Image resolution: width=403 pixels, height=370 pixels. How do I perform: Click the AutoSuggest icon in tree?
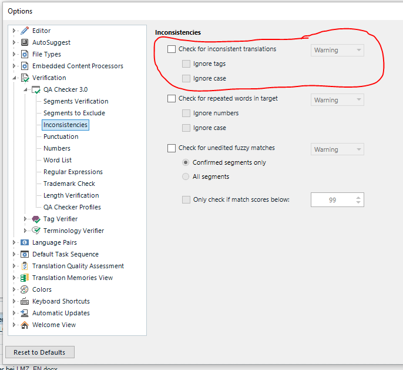25,42
